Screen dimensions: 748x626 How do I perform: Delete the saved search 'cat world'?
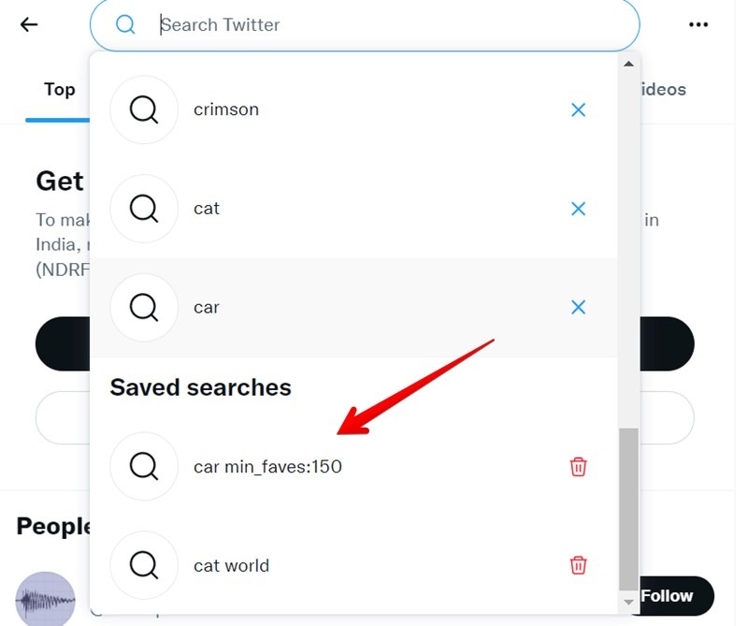(x=579, y=565)
